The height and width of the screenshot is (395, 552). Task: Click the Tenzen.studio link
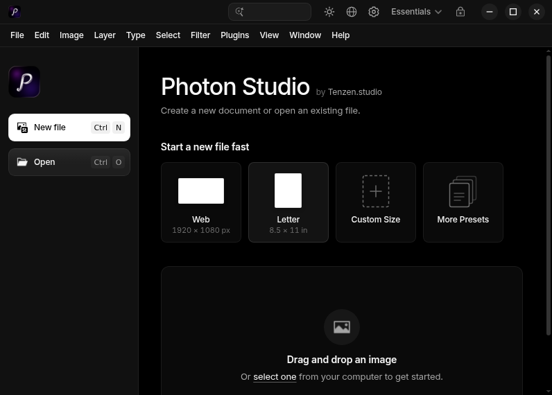click(355, 92)
